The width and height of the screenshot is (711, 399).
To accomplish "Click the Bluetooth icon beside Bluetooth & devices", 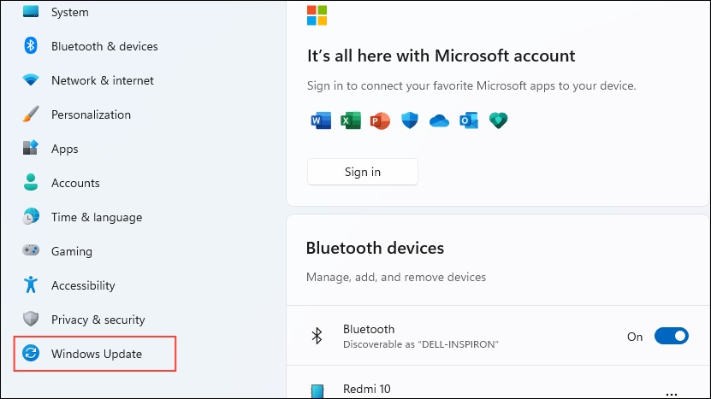I will tap(31, 45).
